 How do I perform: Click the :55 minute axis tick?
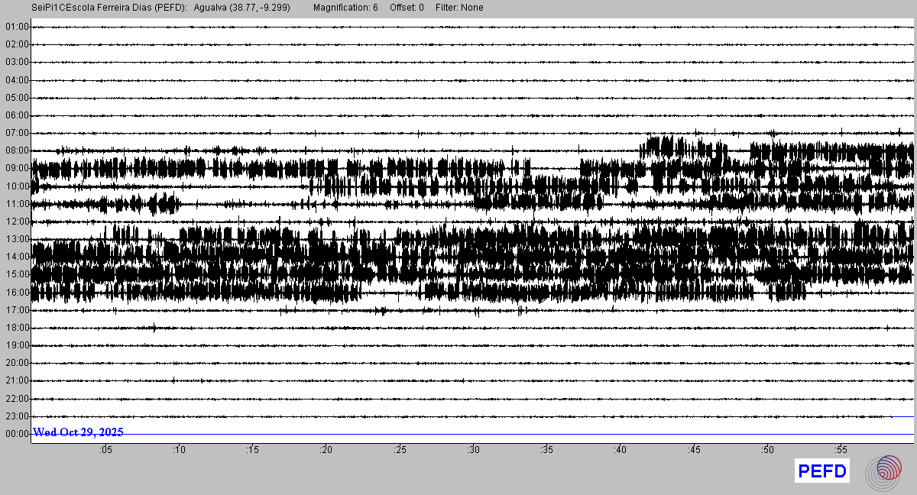point(841,450)
